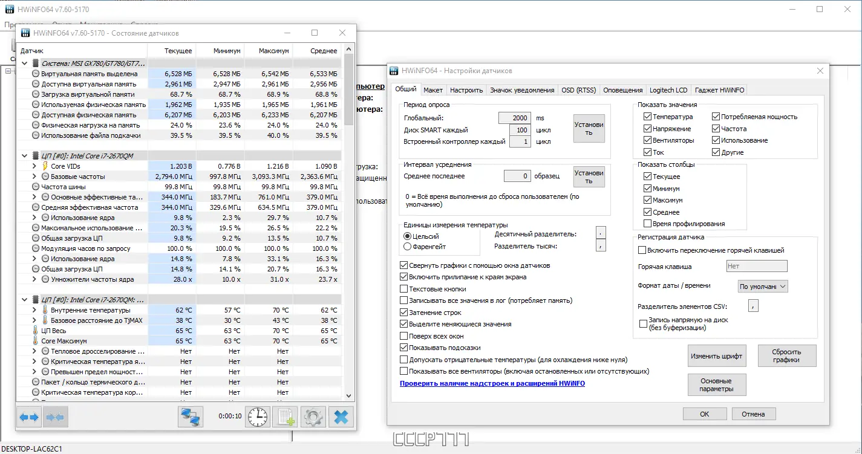Click the lightning icon beside Core VIDs
This screenshot has height=454, width=862.
click(x=45, y=166)
